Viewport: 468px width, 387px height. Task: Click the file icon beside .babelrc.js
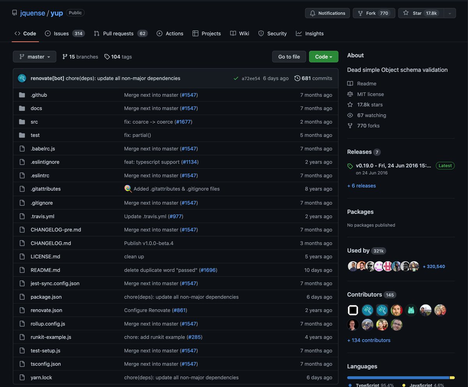[22, 149]
